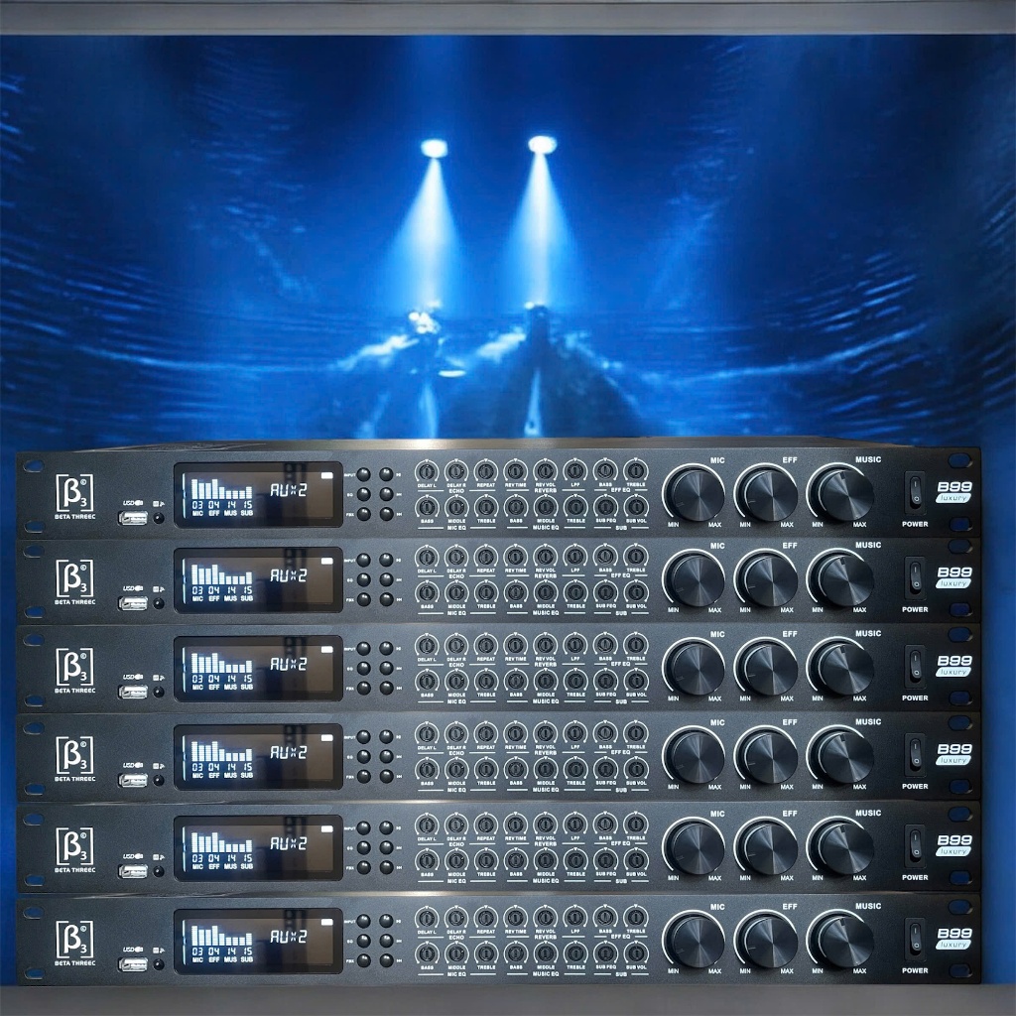This screenshot has height=1016, width=1016.
Task: Click the large EFF knob on top unit
Action: [769, 494]
